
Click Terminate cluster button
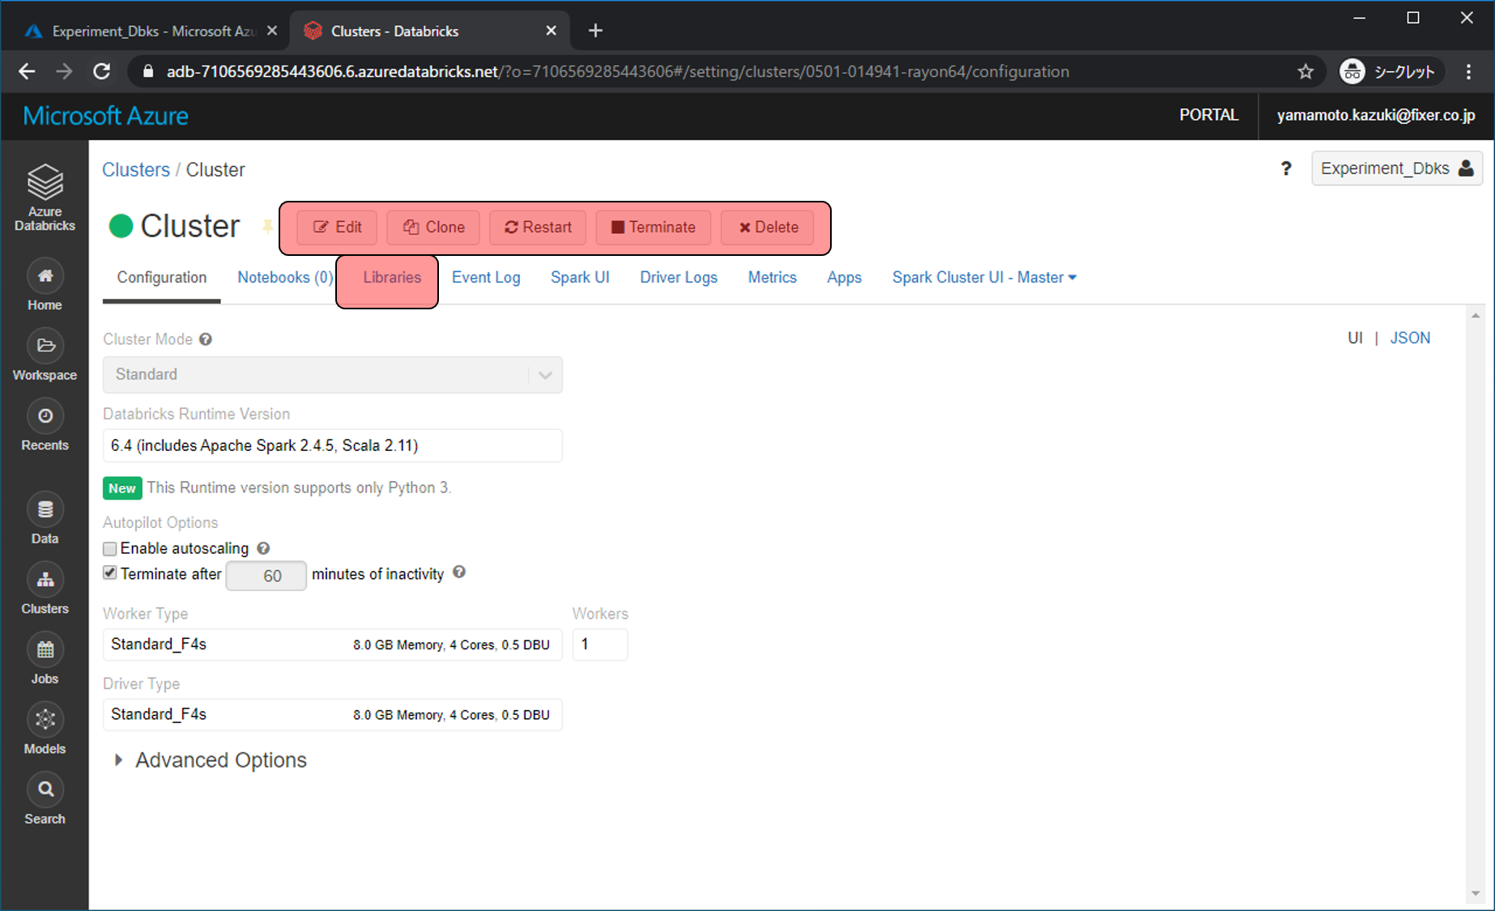tap(653, 228)
